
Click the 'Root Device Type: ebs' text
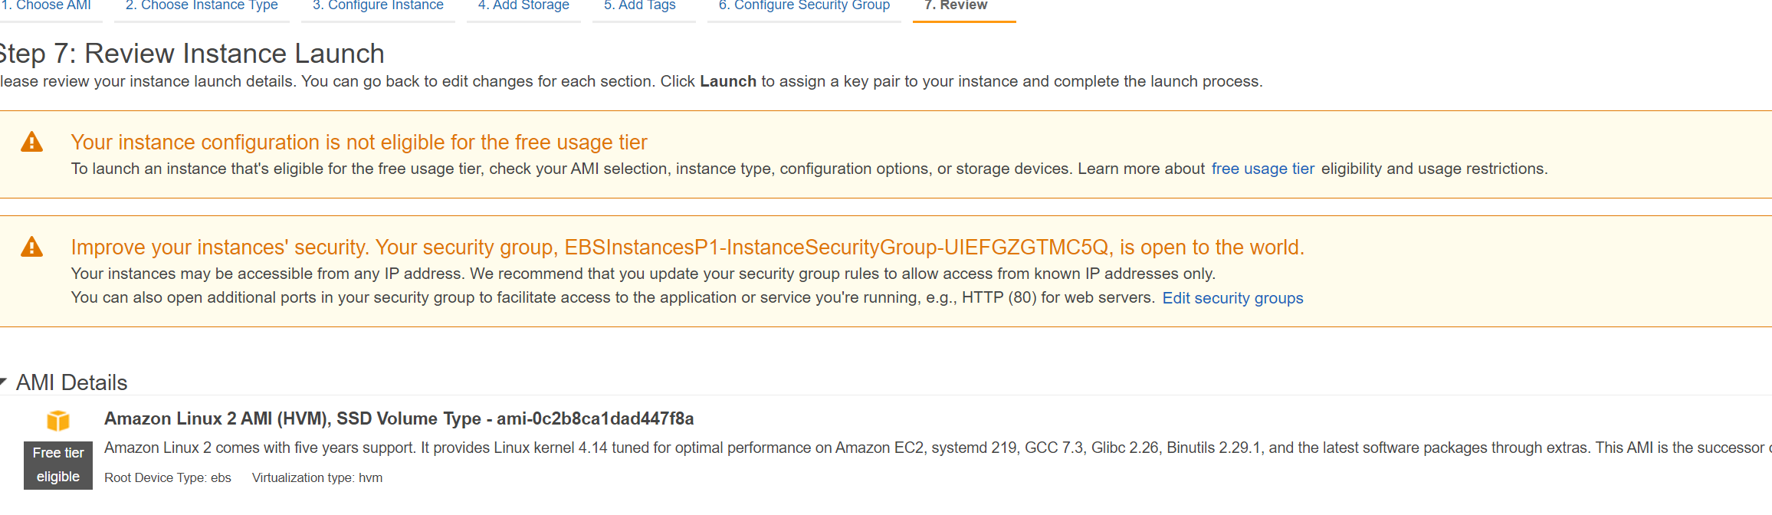[168, 477]
